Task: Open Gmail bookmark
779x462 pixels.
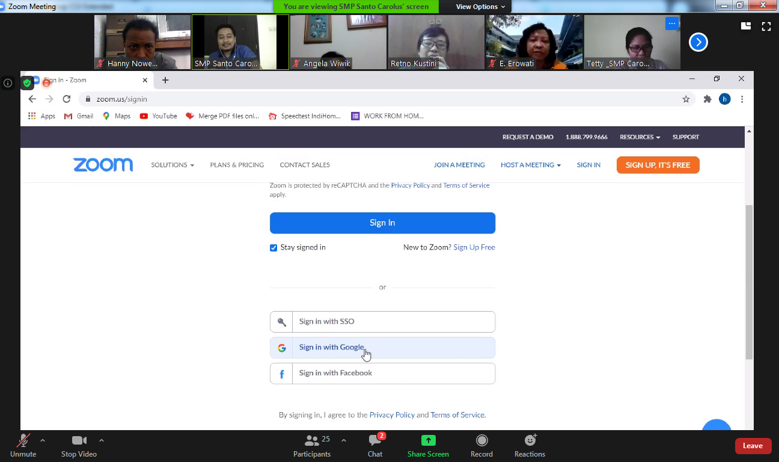Action: point(79,116)
